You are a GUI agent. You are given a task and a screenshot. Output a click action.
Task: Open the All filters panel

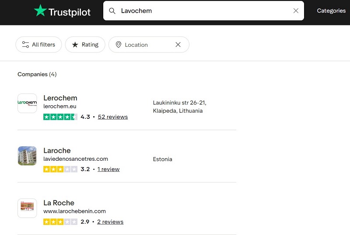point(38,45)
